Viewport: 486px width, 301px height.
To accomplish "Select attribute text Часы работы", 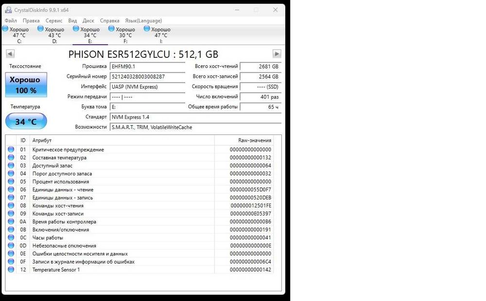I will (48, 238).
